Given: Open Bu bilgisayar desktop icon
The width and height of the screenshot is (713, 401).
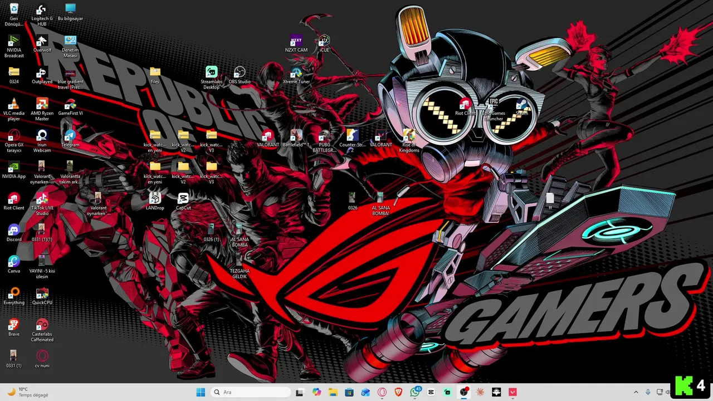Looking at the screenshot, I should [x=70, y=12].
